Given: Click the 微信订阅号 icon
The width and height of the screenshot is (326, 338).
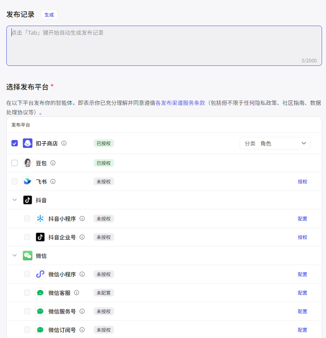Looking at the screenshot, I should tap(40, 330).
